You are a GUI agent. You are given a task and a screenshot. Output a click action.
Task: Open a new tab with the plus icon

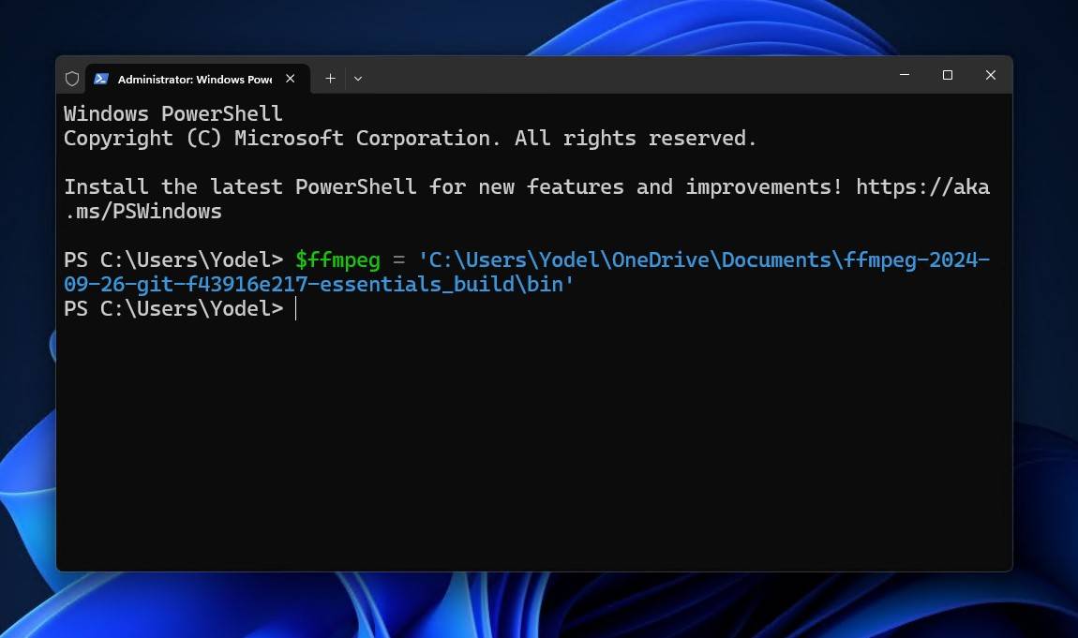coord(330,80)
